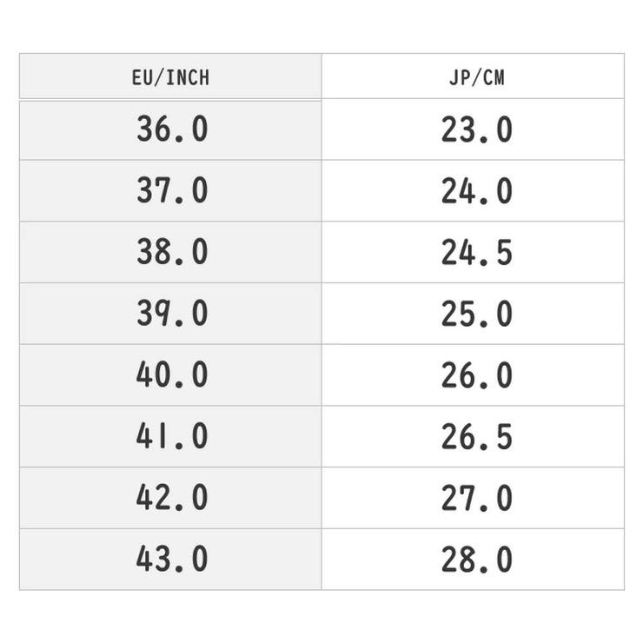The image size is (643, 643).
Task: Select EU size 41.0 cell
Action: (171, 437)
